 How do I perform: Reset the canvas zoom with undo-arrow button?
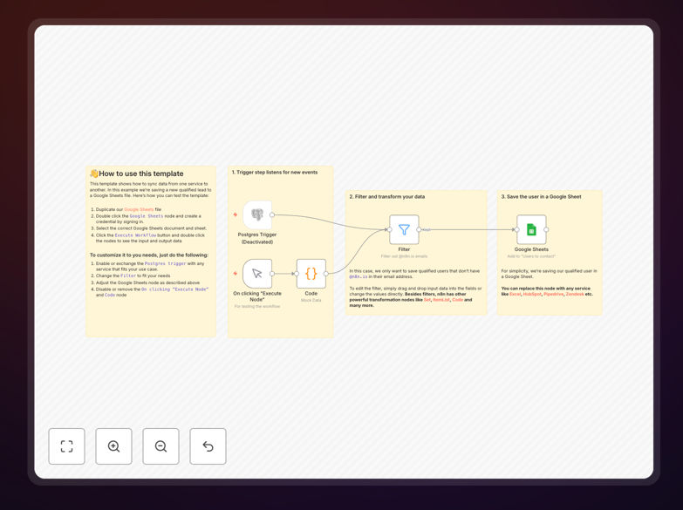coord(208,446)
